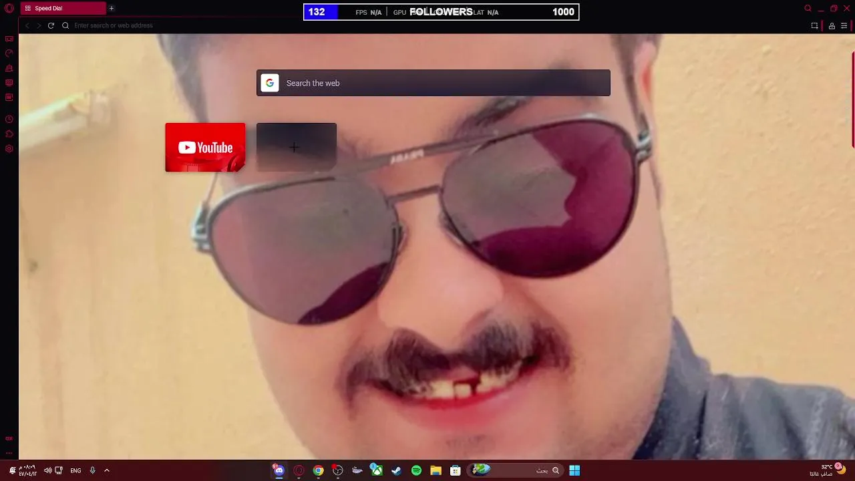Screen dimensions: 855x481
Task: Open Settings gear icon in sidebar
Action: point(9,148)
